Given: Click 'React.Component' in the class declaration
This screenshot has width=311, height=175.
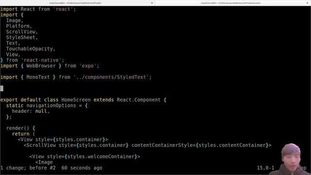Looking at the screenshot, I should click(138, 100).
